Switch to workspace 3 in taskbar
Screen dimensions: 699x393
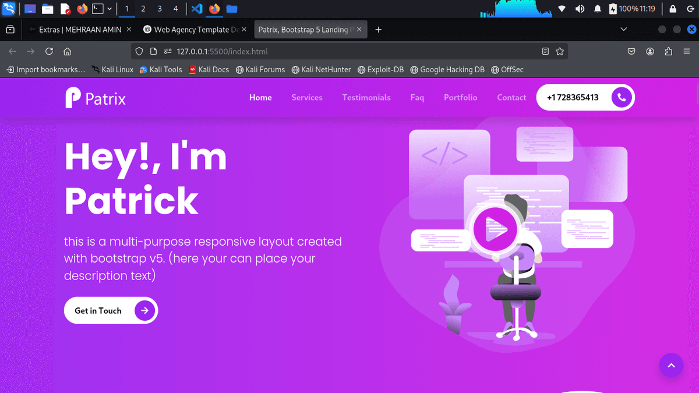pos(160,9)
